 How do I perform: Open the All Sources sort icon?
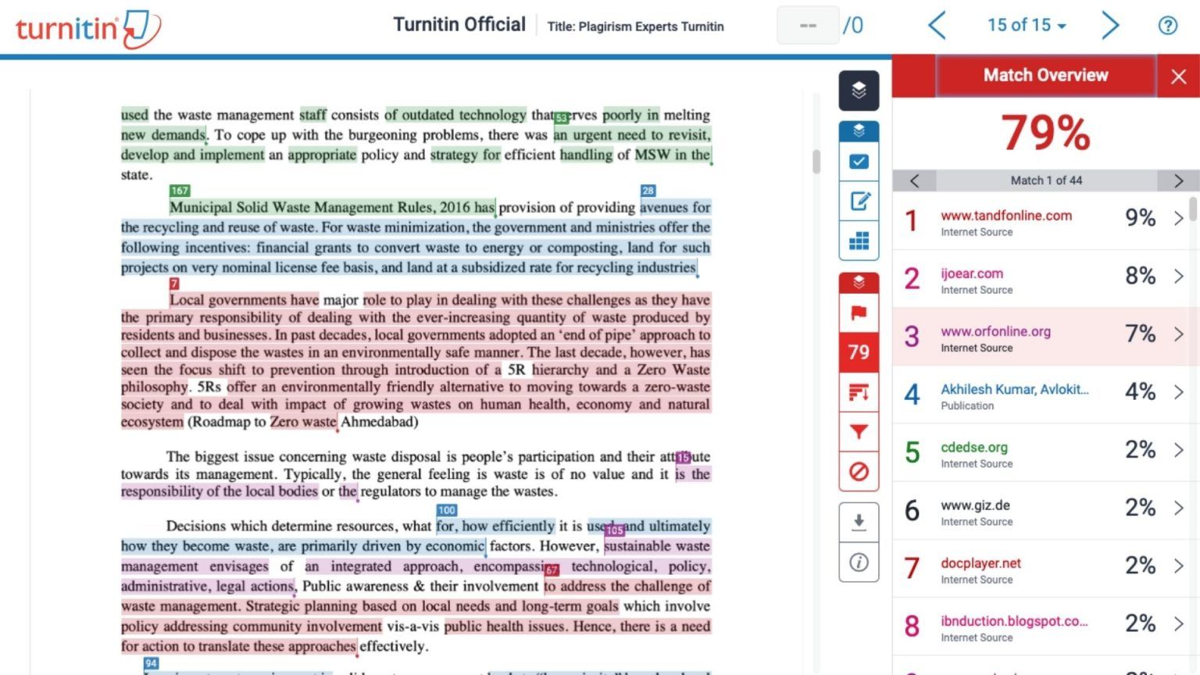click(859, 392)
